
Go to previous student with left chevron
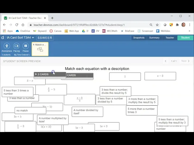click(166, 61)
